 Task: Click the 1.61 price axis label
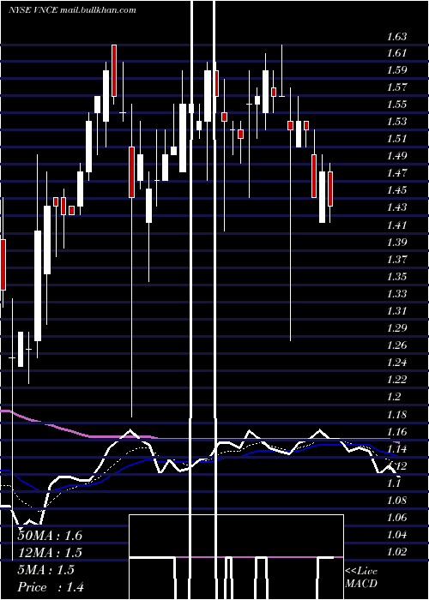point(396,53)
